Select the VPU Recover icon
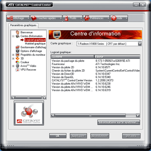151x151 pixels. click(x=18, y=69)
